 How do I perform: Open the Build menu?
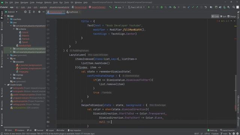coord(55,3)
